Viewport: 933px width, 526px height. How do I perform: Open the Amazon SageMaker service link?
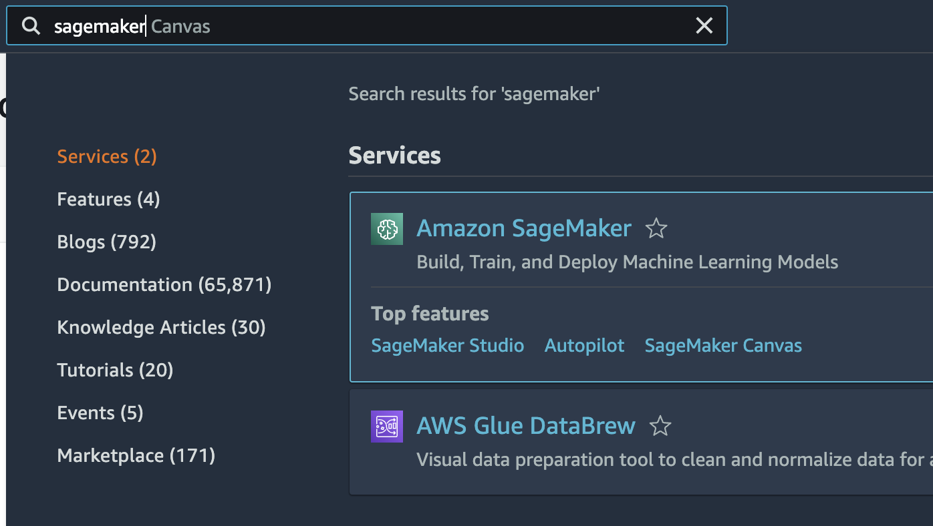(x=523, y=229)
